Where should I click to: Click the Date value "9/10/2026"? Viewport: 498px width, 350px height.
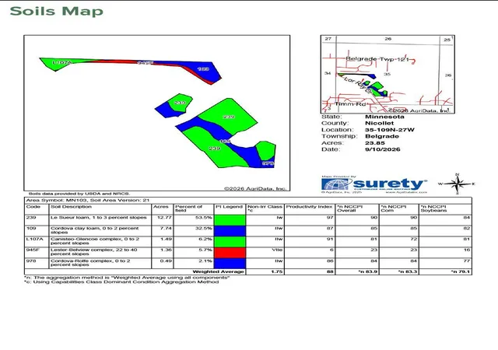[383, 149]
